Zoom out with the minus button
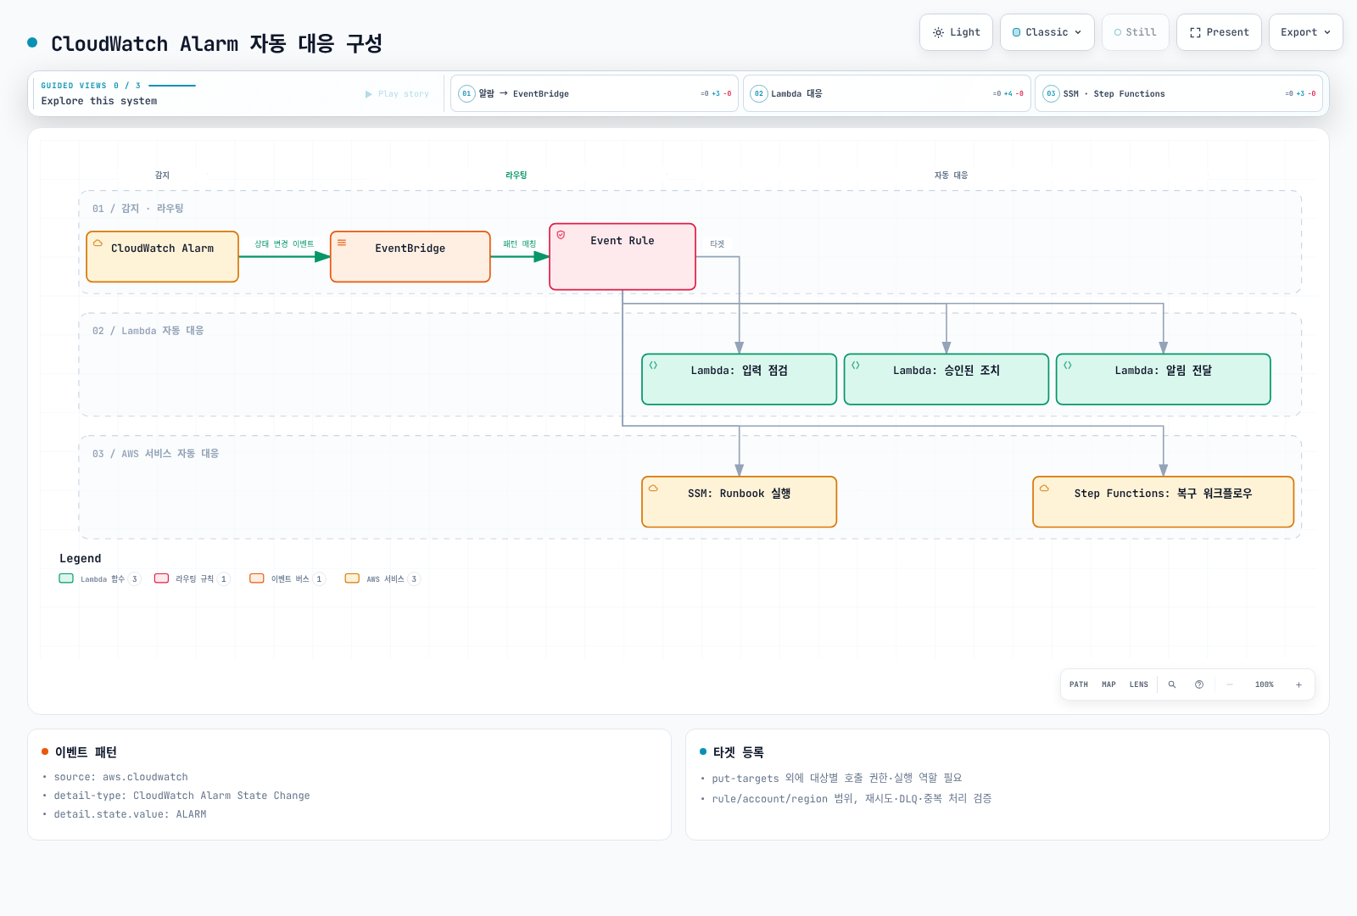This screenshot has height=916, width=1357. [1230, 684]
